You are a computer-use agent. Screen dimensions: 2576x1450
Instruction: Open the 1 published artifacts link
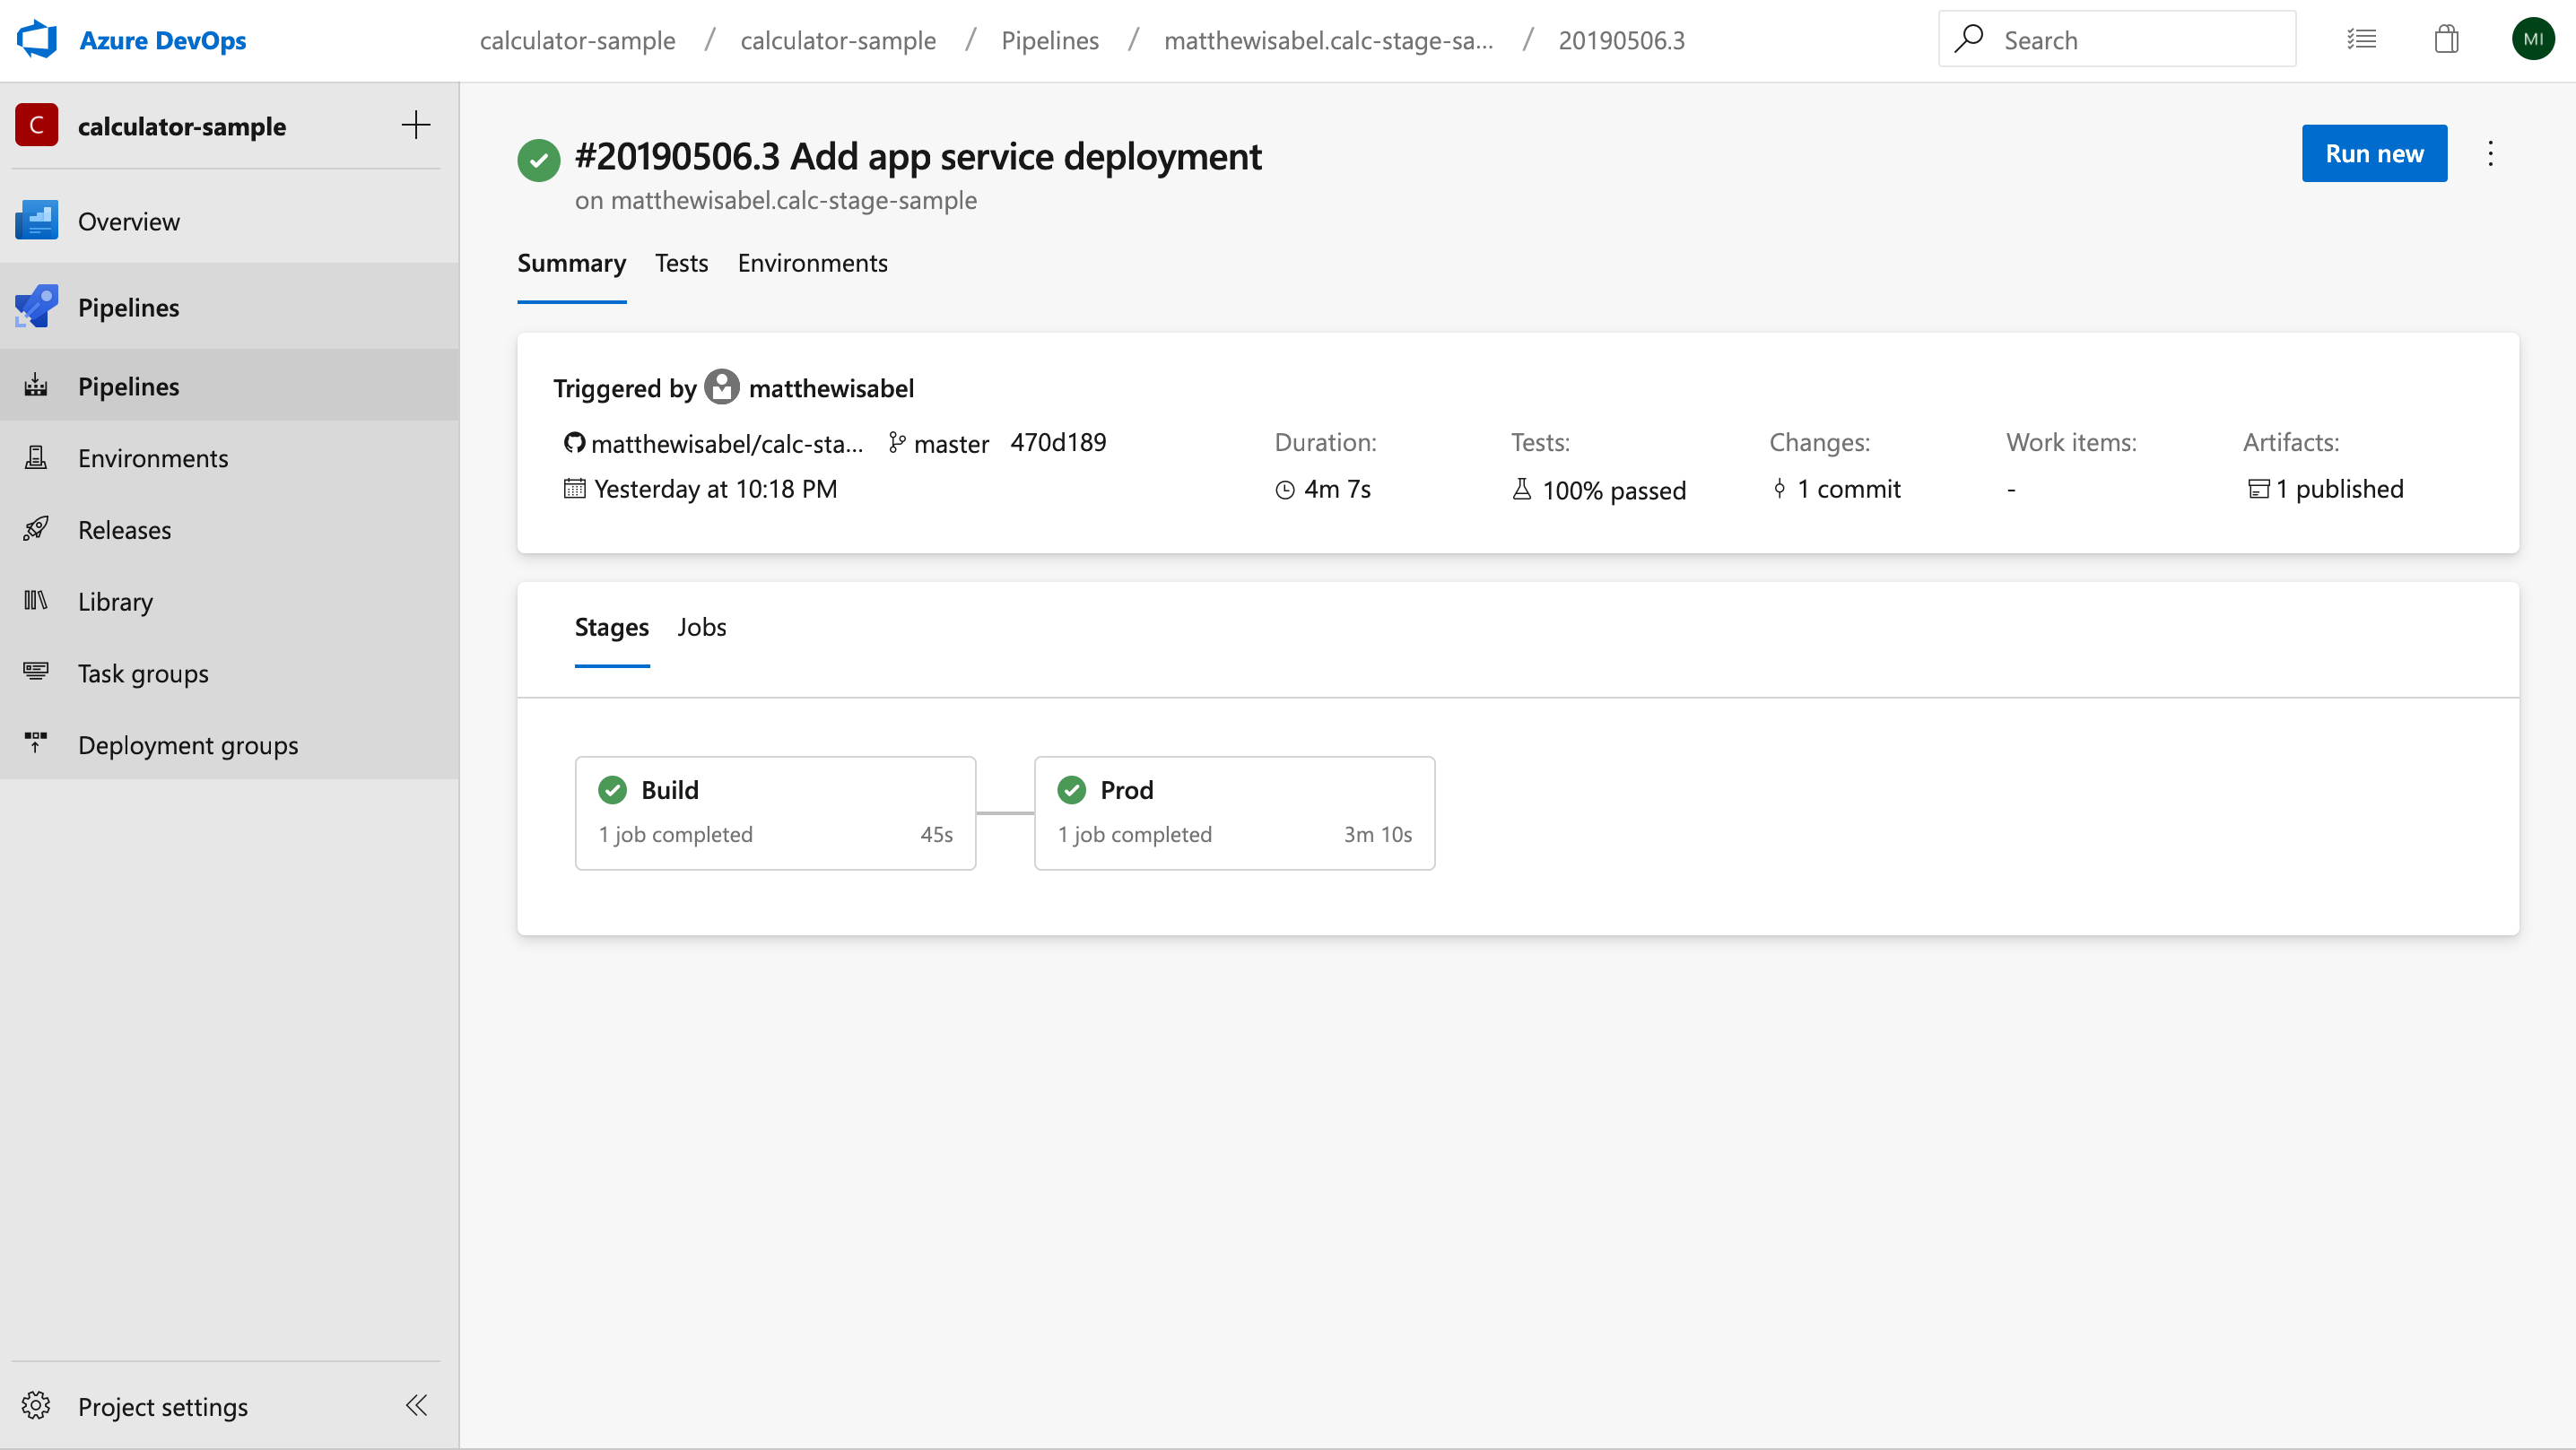[2340, 489]
